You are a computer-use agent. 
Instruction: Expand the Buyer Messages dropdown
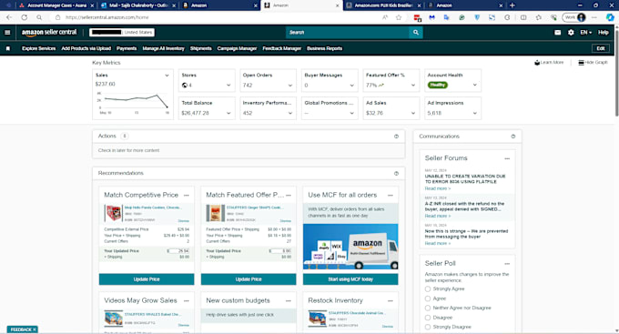[x=351, y=86]
